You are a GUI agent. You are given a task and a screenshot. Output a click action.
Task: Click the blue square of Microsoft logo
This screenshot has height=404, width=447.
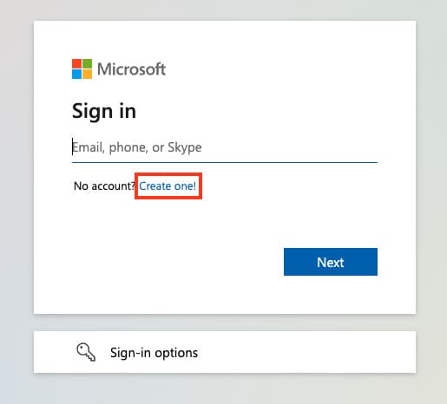(76, 74)
